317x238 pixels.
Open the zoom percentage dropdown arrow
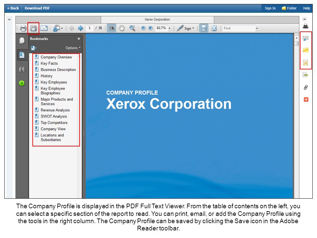tap(170, 28)
